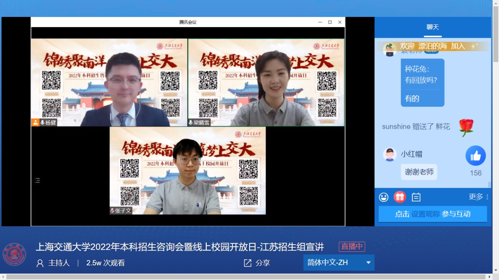Click the vertical dots next to 更多

[487, 197]
